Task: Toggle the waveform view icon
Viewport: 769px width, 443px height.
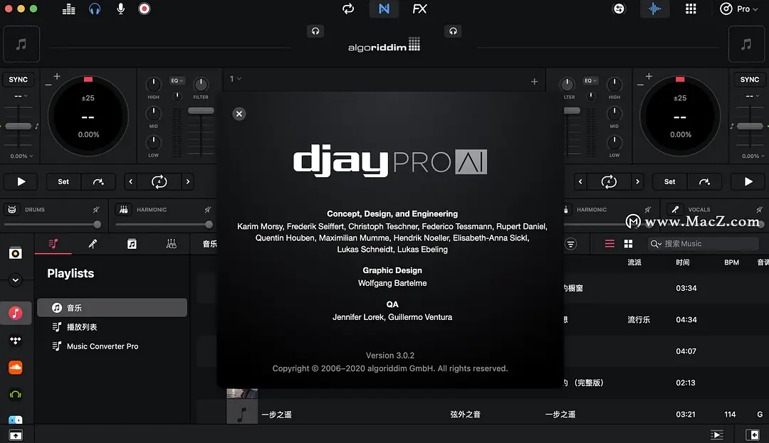Action: click(x=655, y=9)
